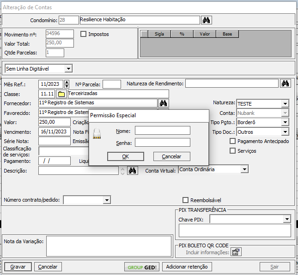Viewport: 298px width, 275px height.
Task: Click Cancelar in Permissão Especial dialog
Action: (171, 156)
